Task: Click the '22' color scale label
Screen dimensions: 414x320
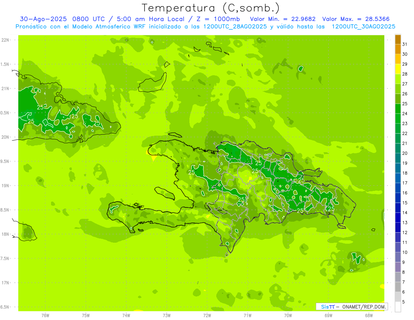Action: pyautogui.click(x=405, y=134)
